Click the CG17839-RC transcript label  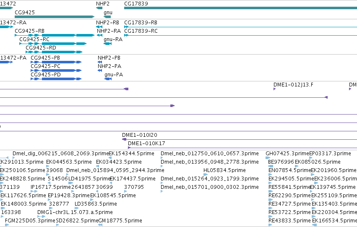pyautogui.click(x=141, y=31)
